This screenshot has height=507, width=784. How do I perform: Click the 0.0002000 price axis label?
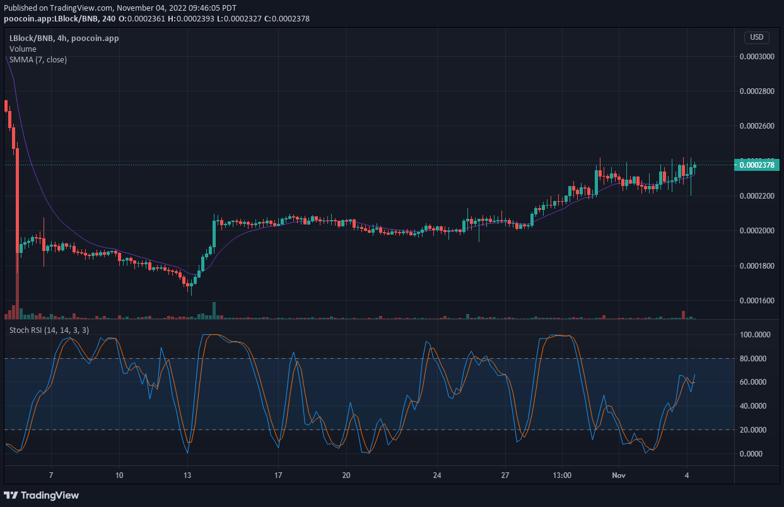(x=757, y=231)
